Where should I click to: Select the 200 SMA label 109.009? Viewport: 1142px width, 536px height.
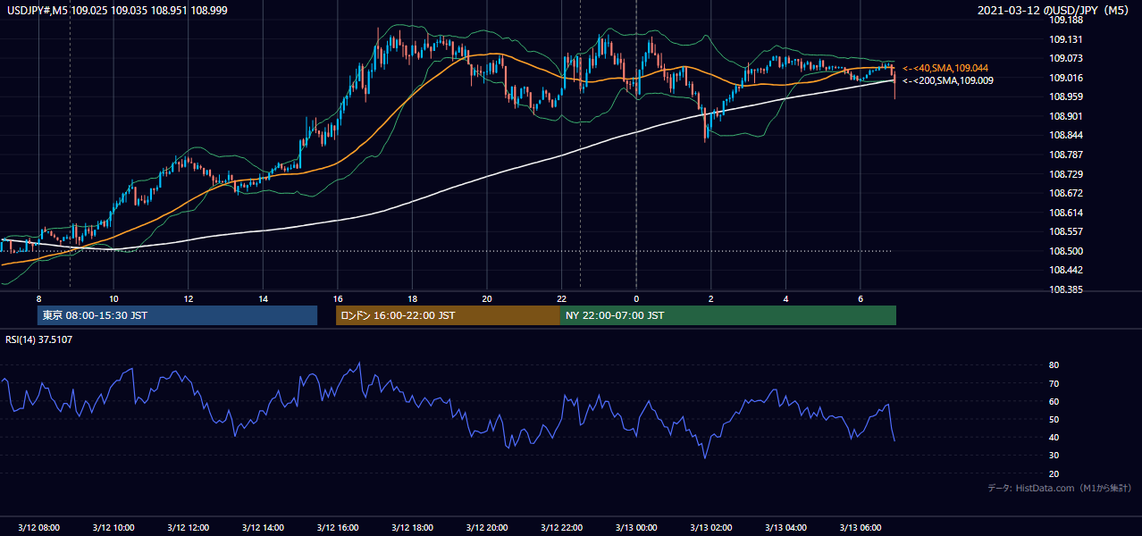point(947,80)
